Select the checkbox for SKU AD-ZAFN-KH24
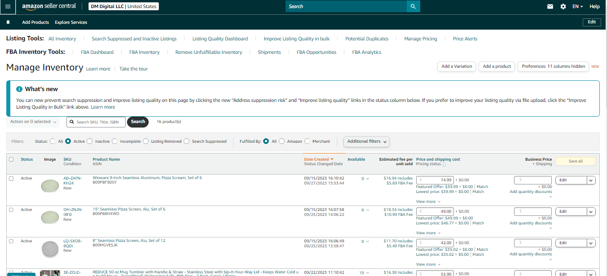The height and width of the screenshot is (276, 607). tap(11, 178)
